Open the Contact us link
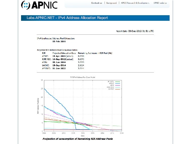Image resolution: width=192 pixels, height=144 pixels. pos(97,3)
